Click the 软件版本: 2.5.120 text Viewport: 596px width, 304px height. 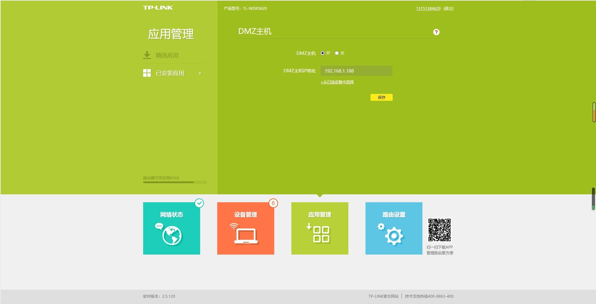tap(159, 296)
